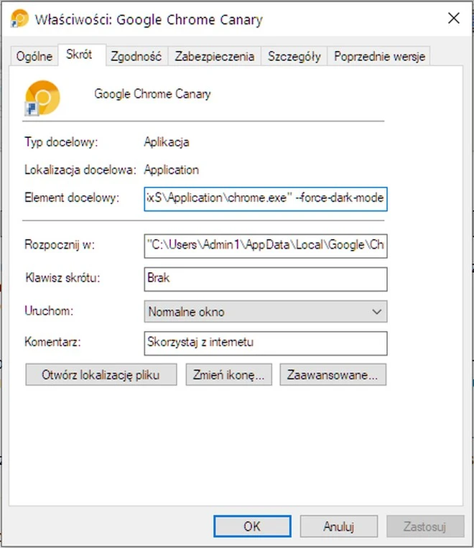Viewport: 474px width, 548px height.
Task: Click the Application target location value
Action: [171, 169]
